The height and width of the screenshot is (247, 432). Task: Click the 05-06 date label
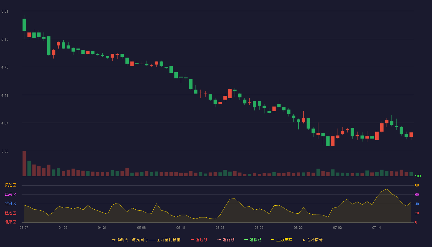(x=141, y=228)
